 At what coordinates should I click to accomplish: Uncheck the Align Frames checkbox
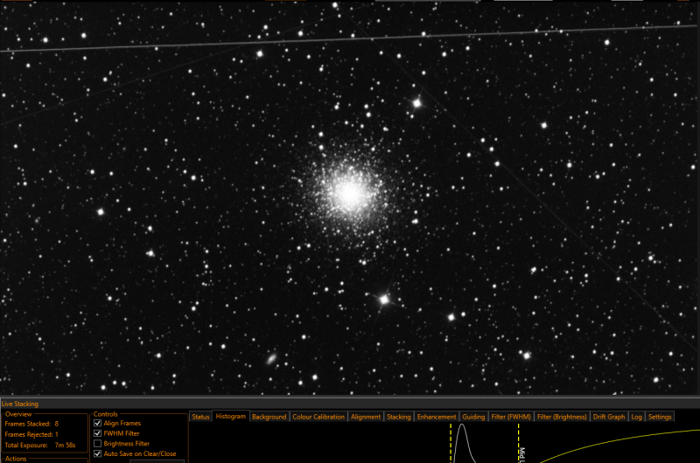[98, 424]
